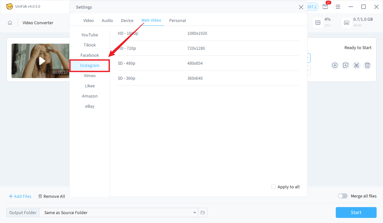Image resolution: width=383 pixels, height=223 pixels.
Task: Select the YouTube preset category
Action: point(90,35)
